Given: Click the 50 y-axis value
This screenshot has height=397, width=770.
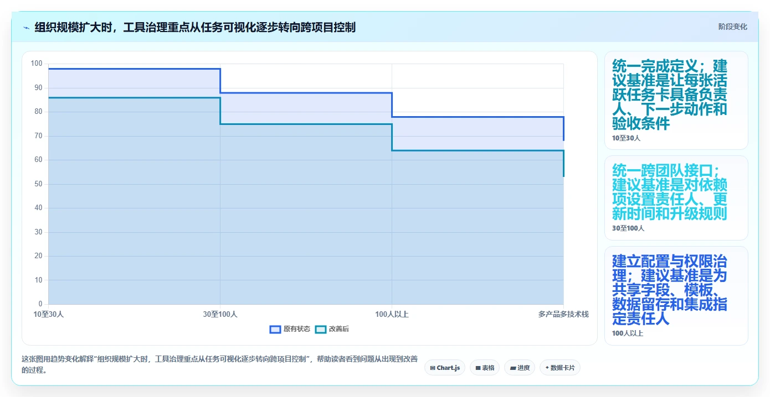Looking at the screenshot, I should [38, 184].
